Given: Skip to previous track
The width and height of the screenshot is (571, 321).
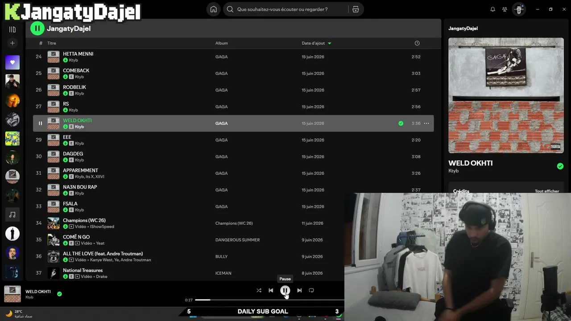Looking at the screenshot, I should tap(271, 290).
